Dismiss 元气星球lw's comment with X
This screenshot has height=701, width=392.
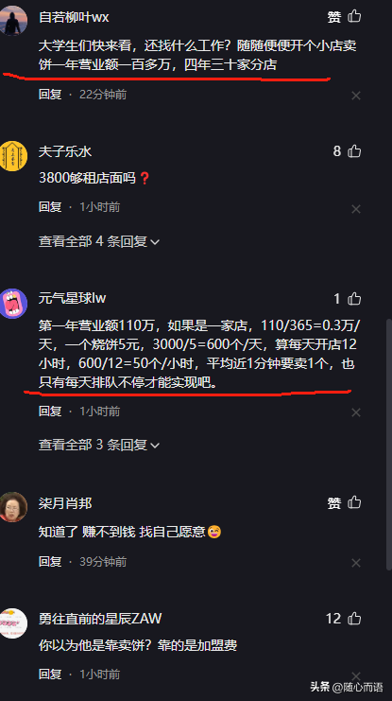[x=356, y=412]
